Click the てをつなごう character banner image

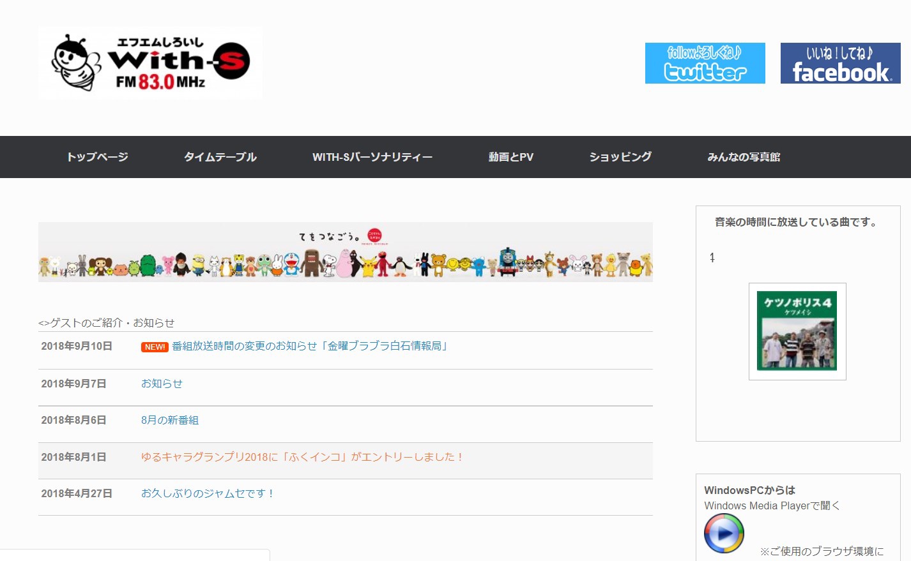(346, 252)
